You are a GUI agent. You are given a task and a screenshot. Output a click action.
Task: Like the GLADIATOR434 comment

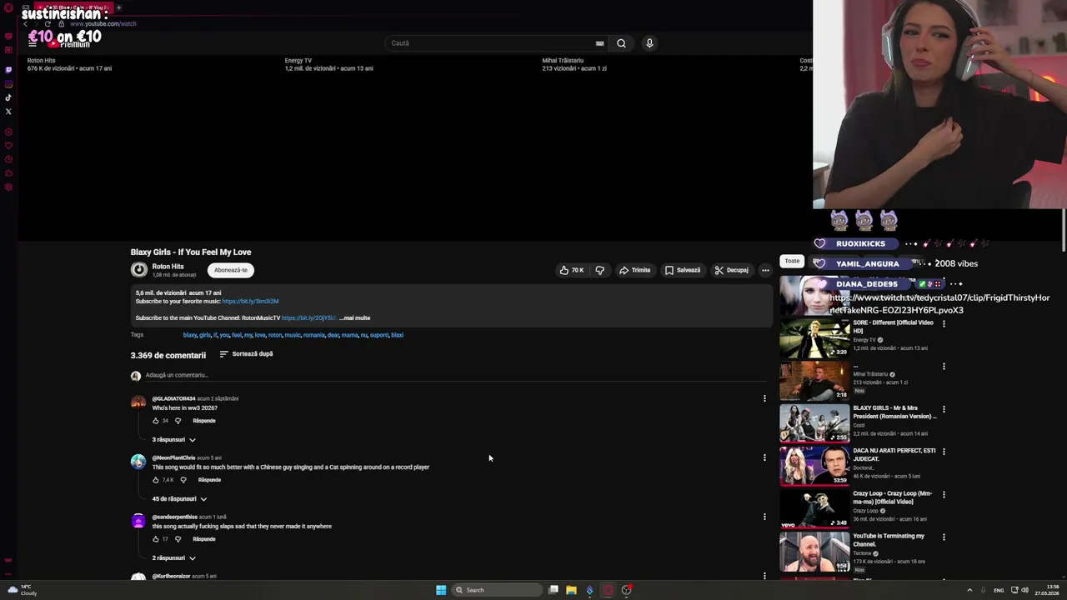pos(156,421)
